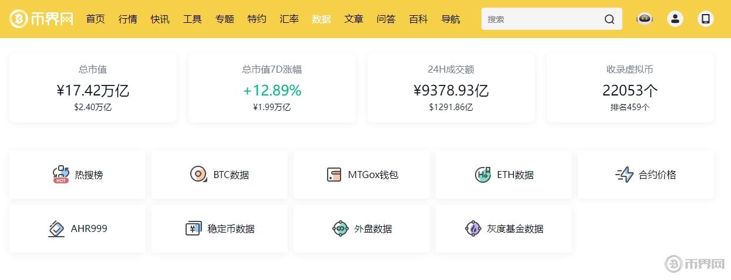Click the 灰度基金数据 flame icon
Screen dimensions: 731x280
(x=473, y=228)
